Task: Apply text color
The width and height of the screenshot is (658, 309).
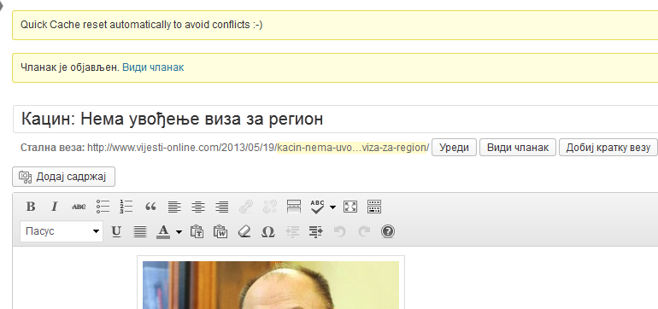Action: tap(163, 231)
